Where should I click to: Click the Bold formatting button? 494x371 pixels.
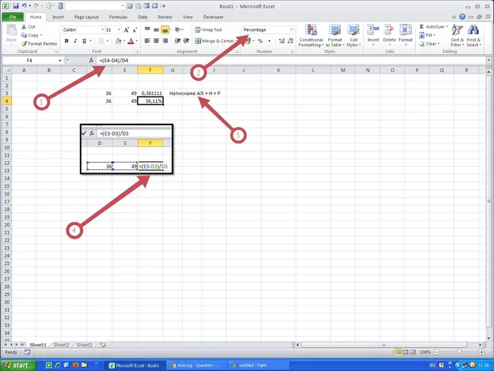pyautogui.click(x=66, y=41)
